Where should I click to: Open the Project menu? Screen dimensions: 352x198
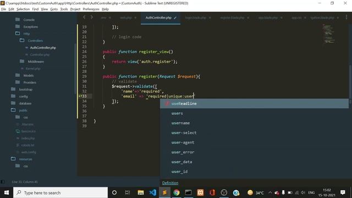coord(75,9)
